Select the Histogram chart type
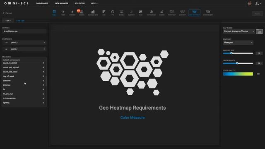265x149 pixels. pos(151,13)
